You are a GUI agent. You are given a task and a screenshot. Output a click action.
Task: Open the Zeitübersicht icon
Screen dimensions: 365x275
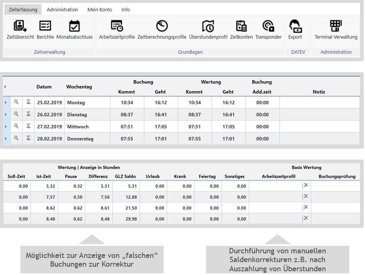click(20, 26)
